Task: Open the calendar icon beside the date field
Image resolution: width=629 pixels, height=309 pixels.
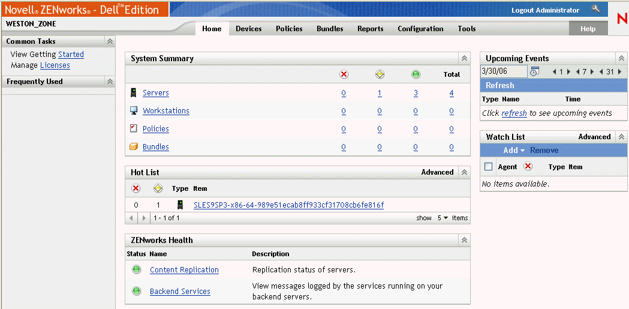Action: coord(534,71)
